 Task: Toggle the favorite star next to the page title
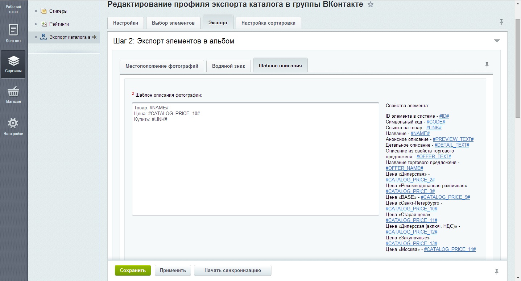[370, 4]
